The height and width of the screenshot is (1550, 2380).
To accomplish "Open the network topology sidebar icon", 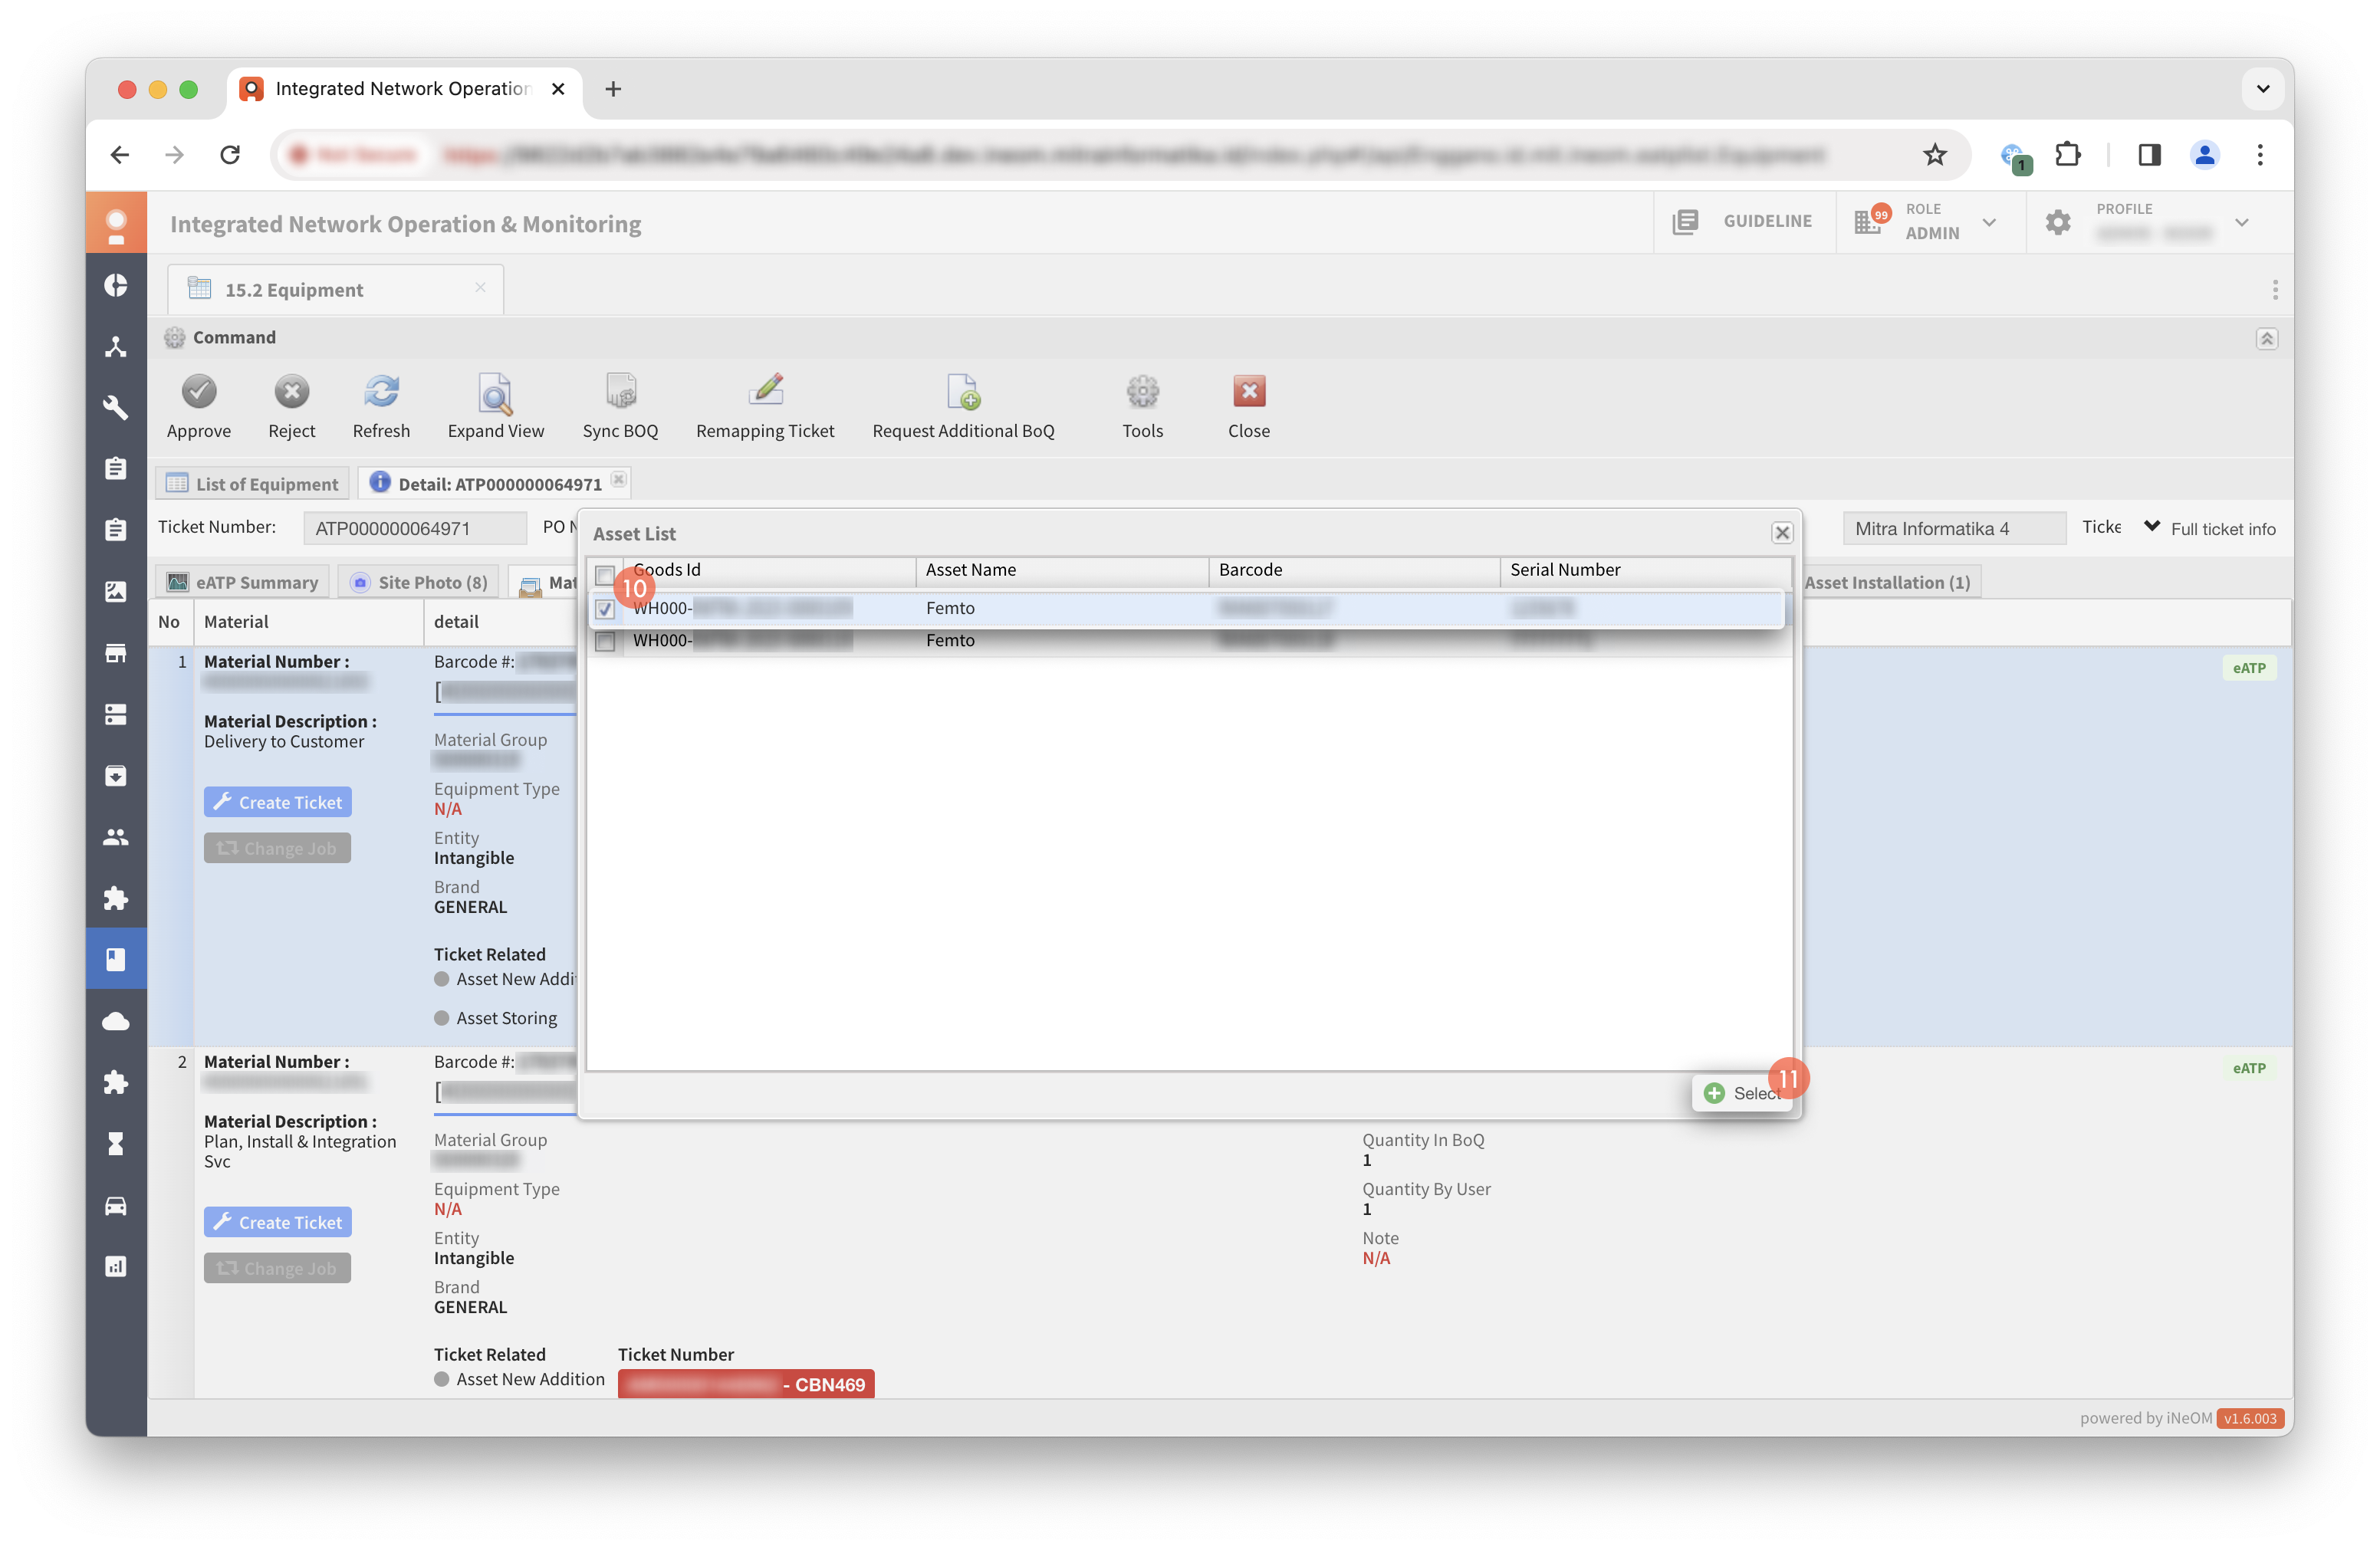I will [x=116, y=346].
